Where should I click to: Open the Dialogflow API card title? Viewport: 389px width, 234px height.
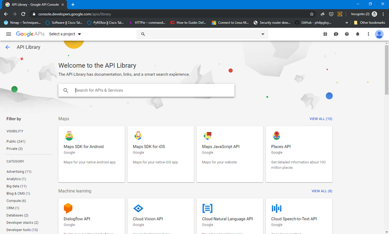77,219
